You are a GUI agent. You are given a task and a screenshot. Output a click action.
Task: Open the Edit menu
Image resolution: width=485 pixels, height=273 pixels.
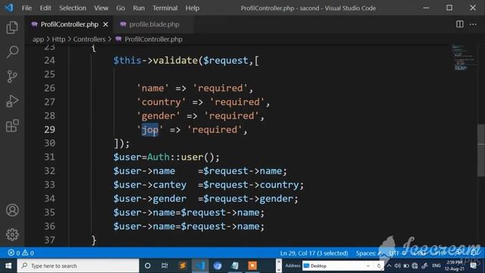pos(45,8)
